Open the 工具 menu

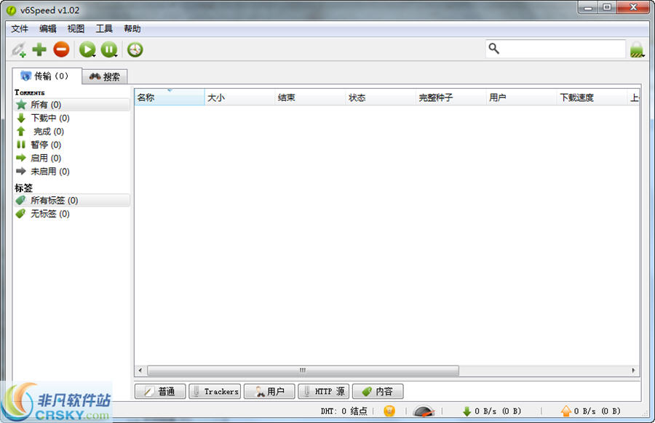[x=103, y=28]
